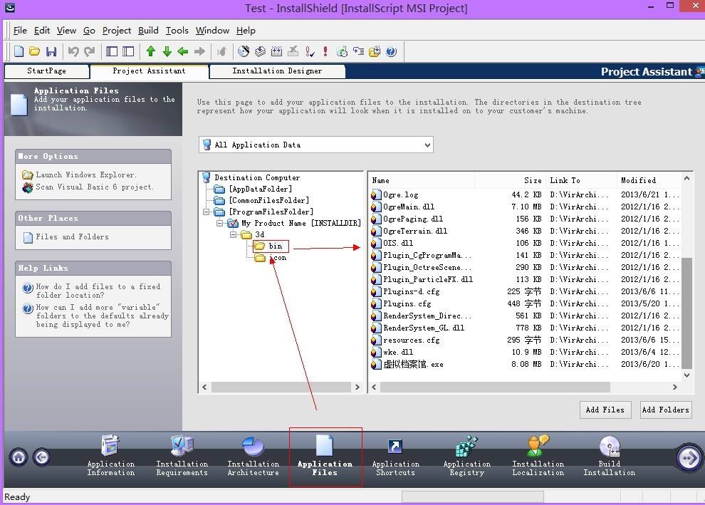
Task: Open the Project menu
Action: tap(117, 30)
